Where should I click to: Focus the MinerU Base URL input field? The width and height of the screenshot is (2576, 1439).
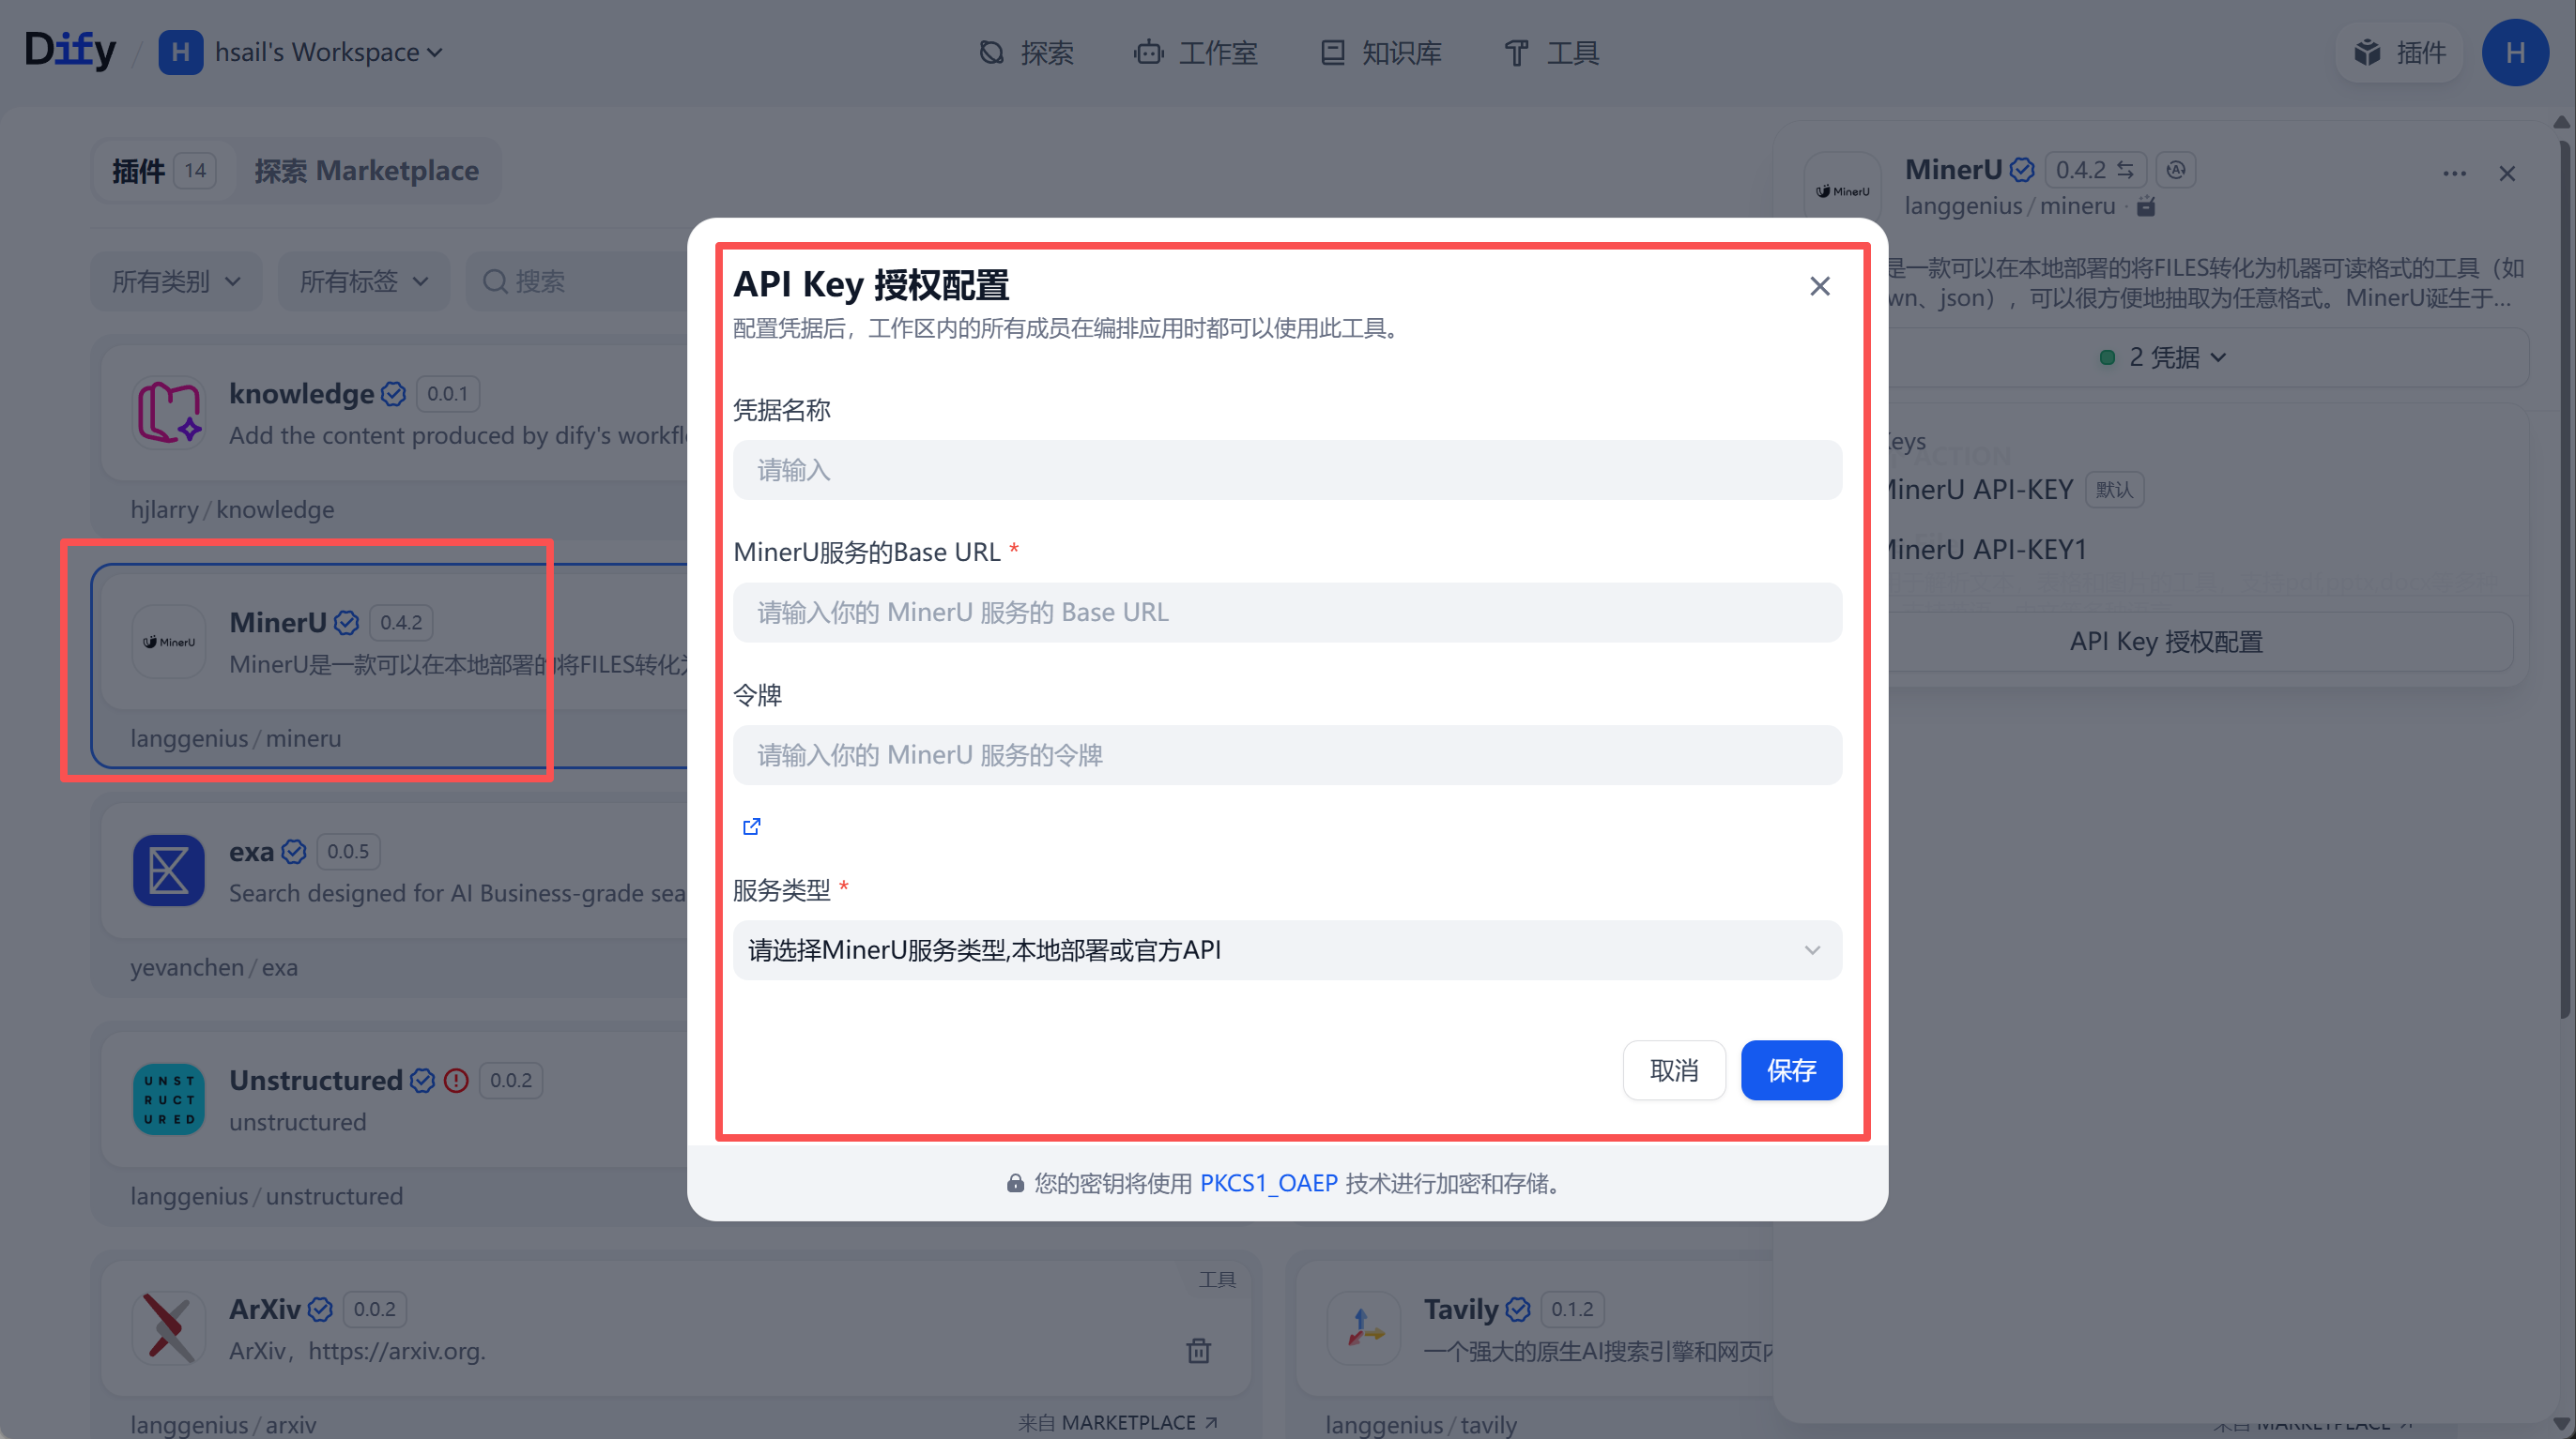1287,613
